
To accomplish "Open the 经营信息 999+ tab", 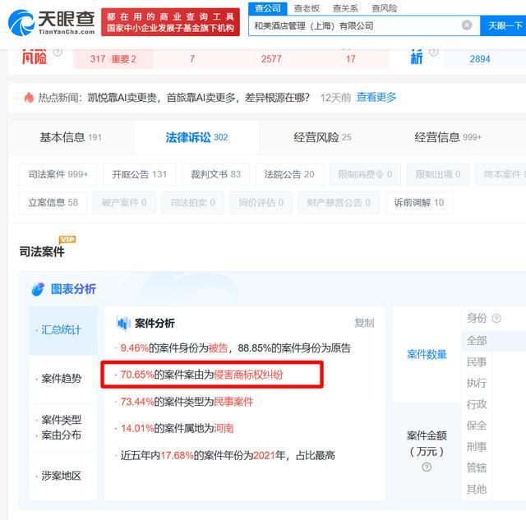I will (x=448, y=137).
